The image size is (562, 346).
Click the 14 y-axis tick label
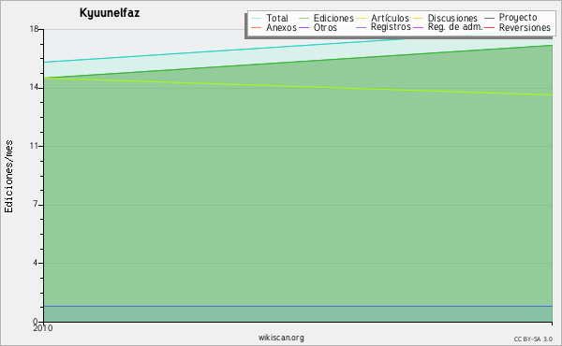tap(34, 87)
